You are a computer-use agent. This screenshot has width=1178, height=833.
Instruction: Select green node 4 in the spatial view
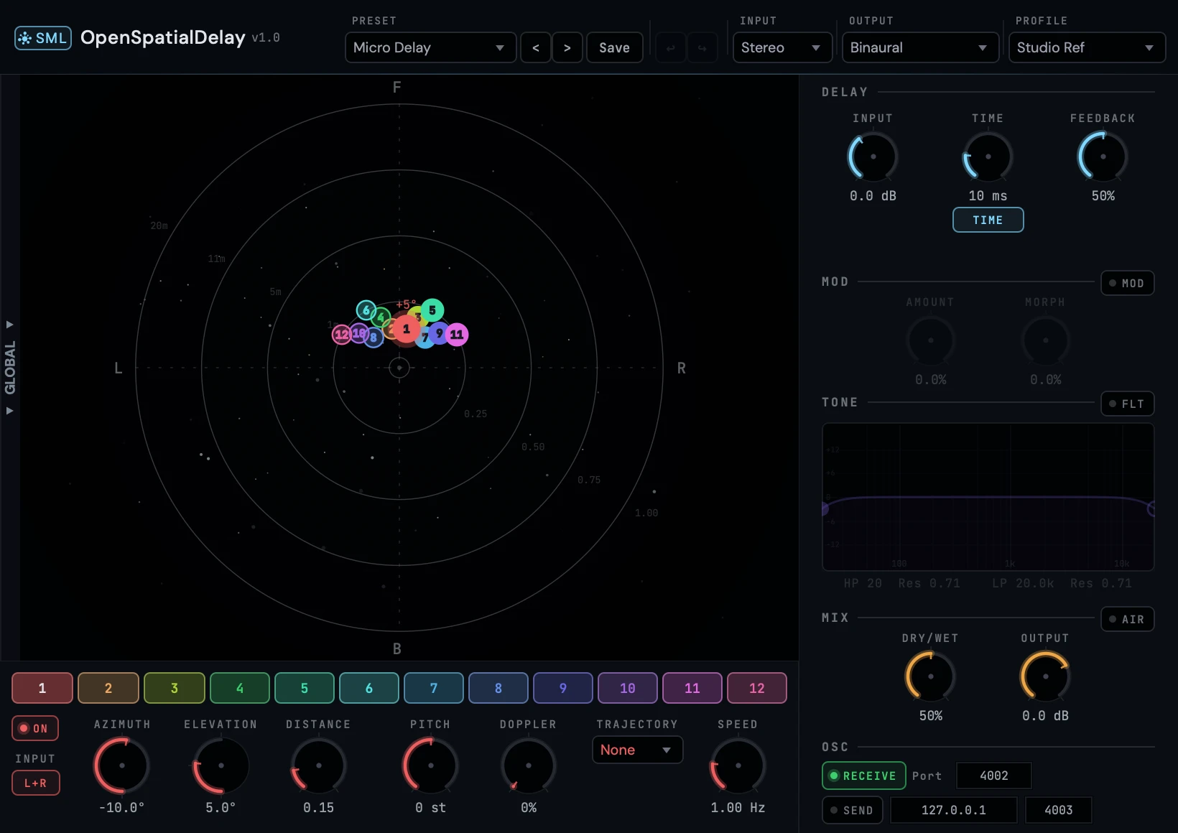pos(381,317)
